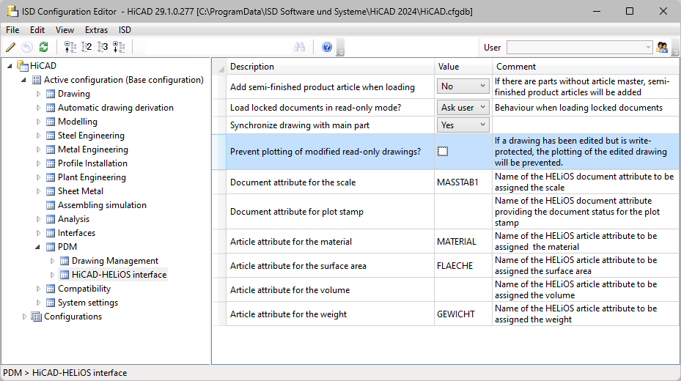
Task: Select Drawing Management under PDM
Action: [115, 261]
